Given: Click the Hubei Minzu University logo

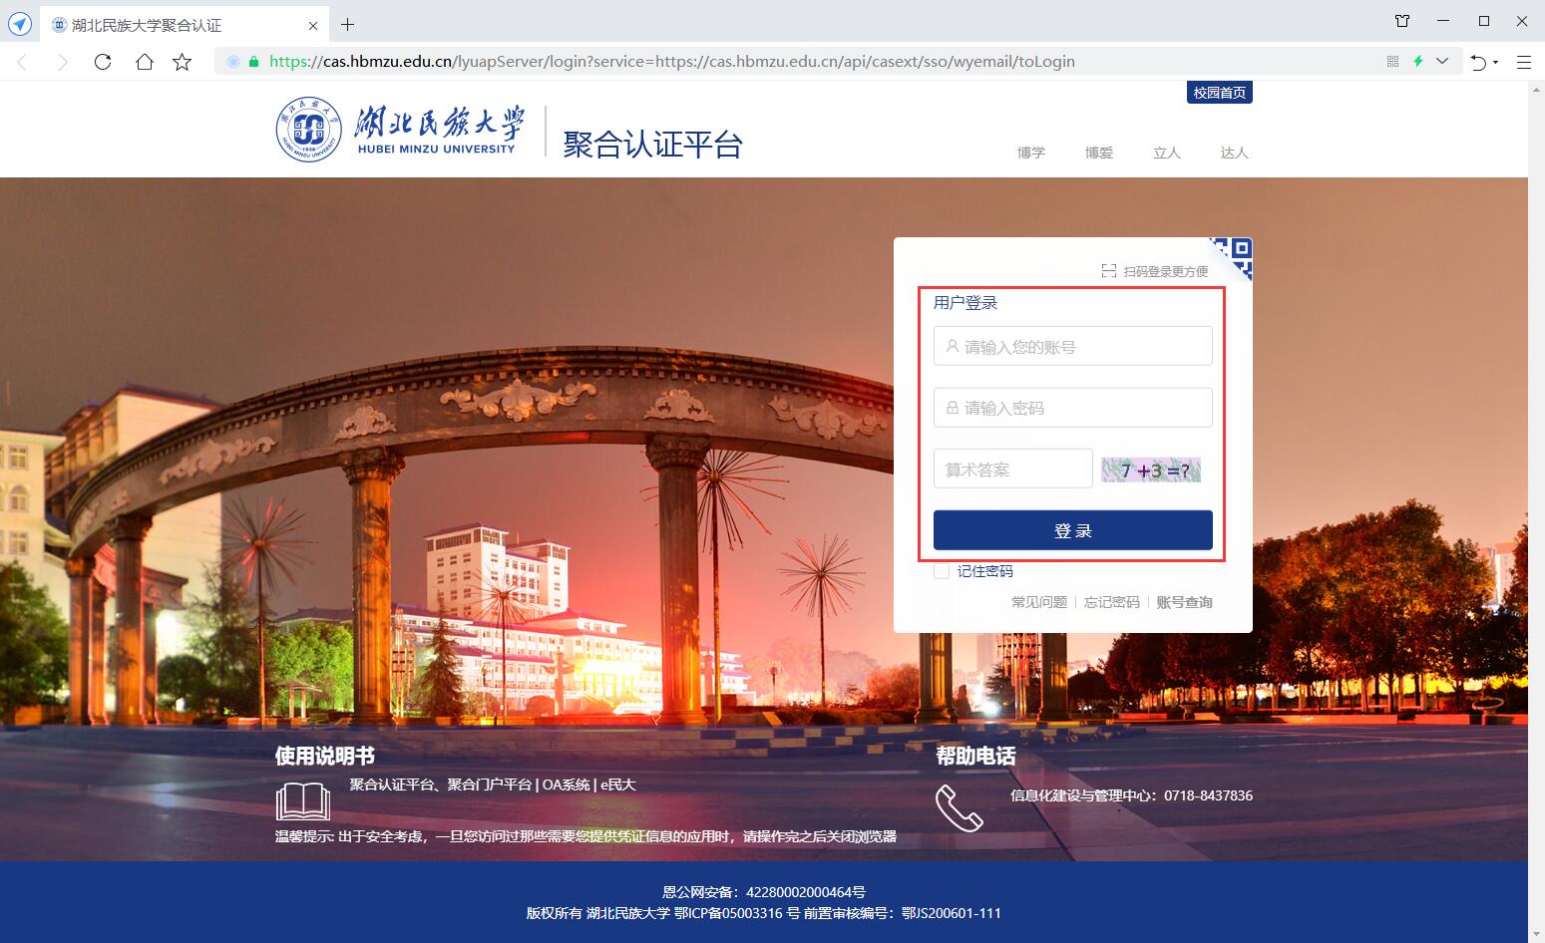Looking at the screenshot, I should (x=400, y=131).
